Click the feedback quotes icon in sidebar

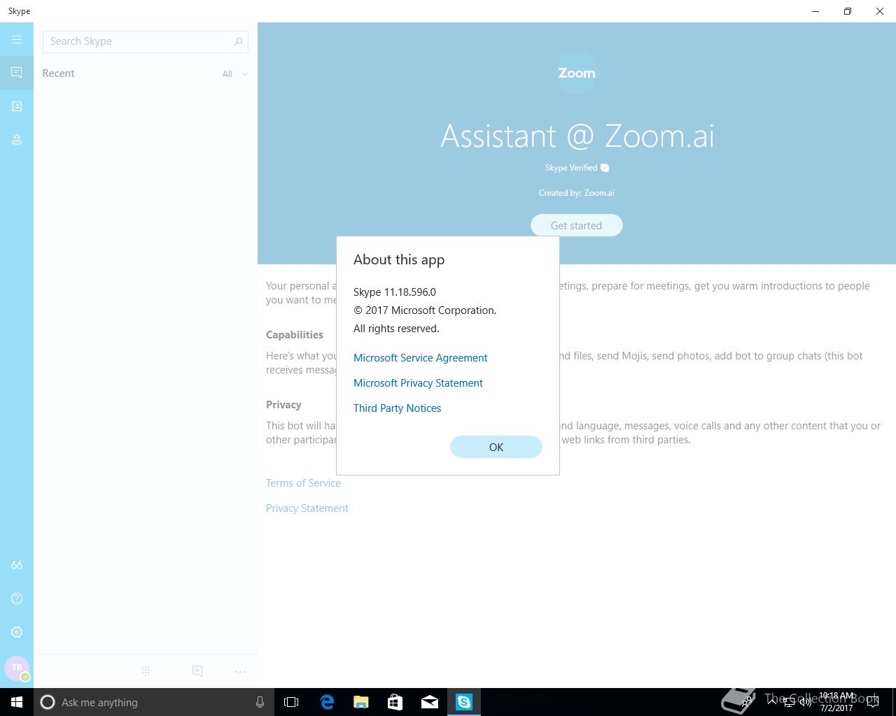17,565
